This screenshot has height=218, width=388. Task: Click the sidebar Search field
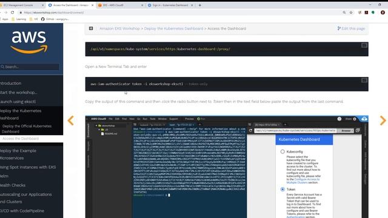[x=30, y=67]
